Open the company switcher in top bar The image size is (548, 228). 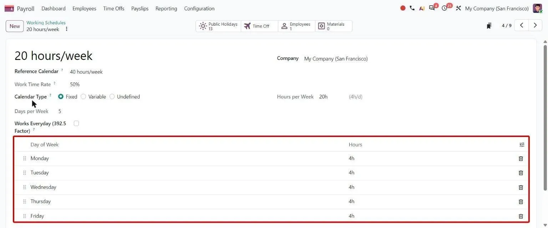tap(497, 9)
